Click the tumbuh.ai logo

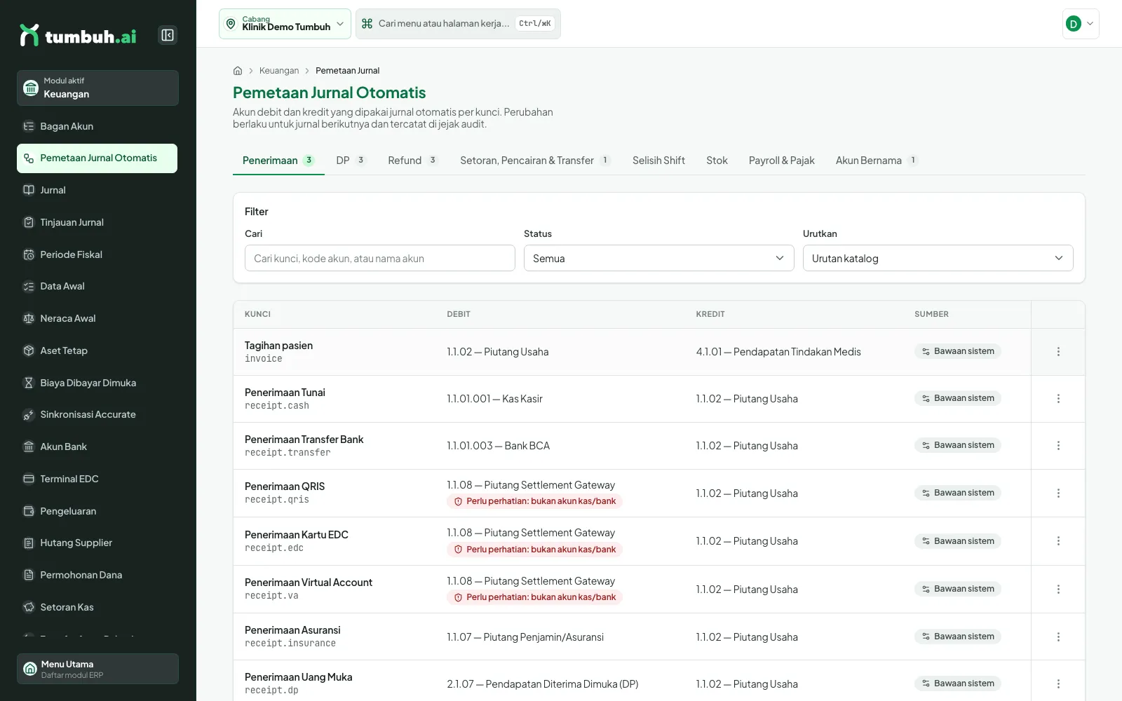tap(78, 35)
